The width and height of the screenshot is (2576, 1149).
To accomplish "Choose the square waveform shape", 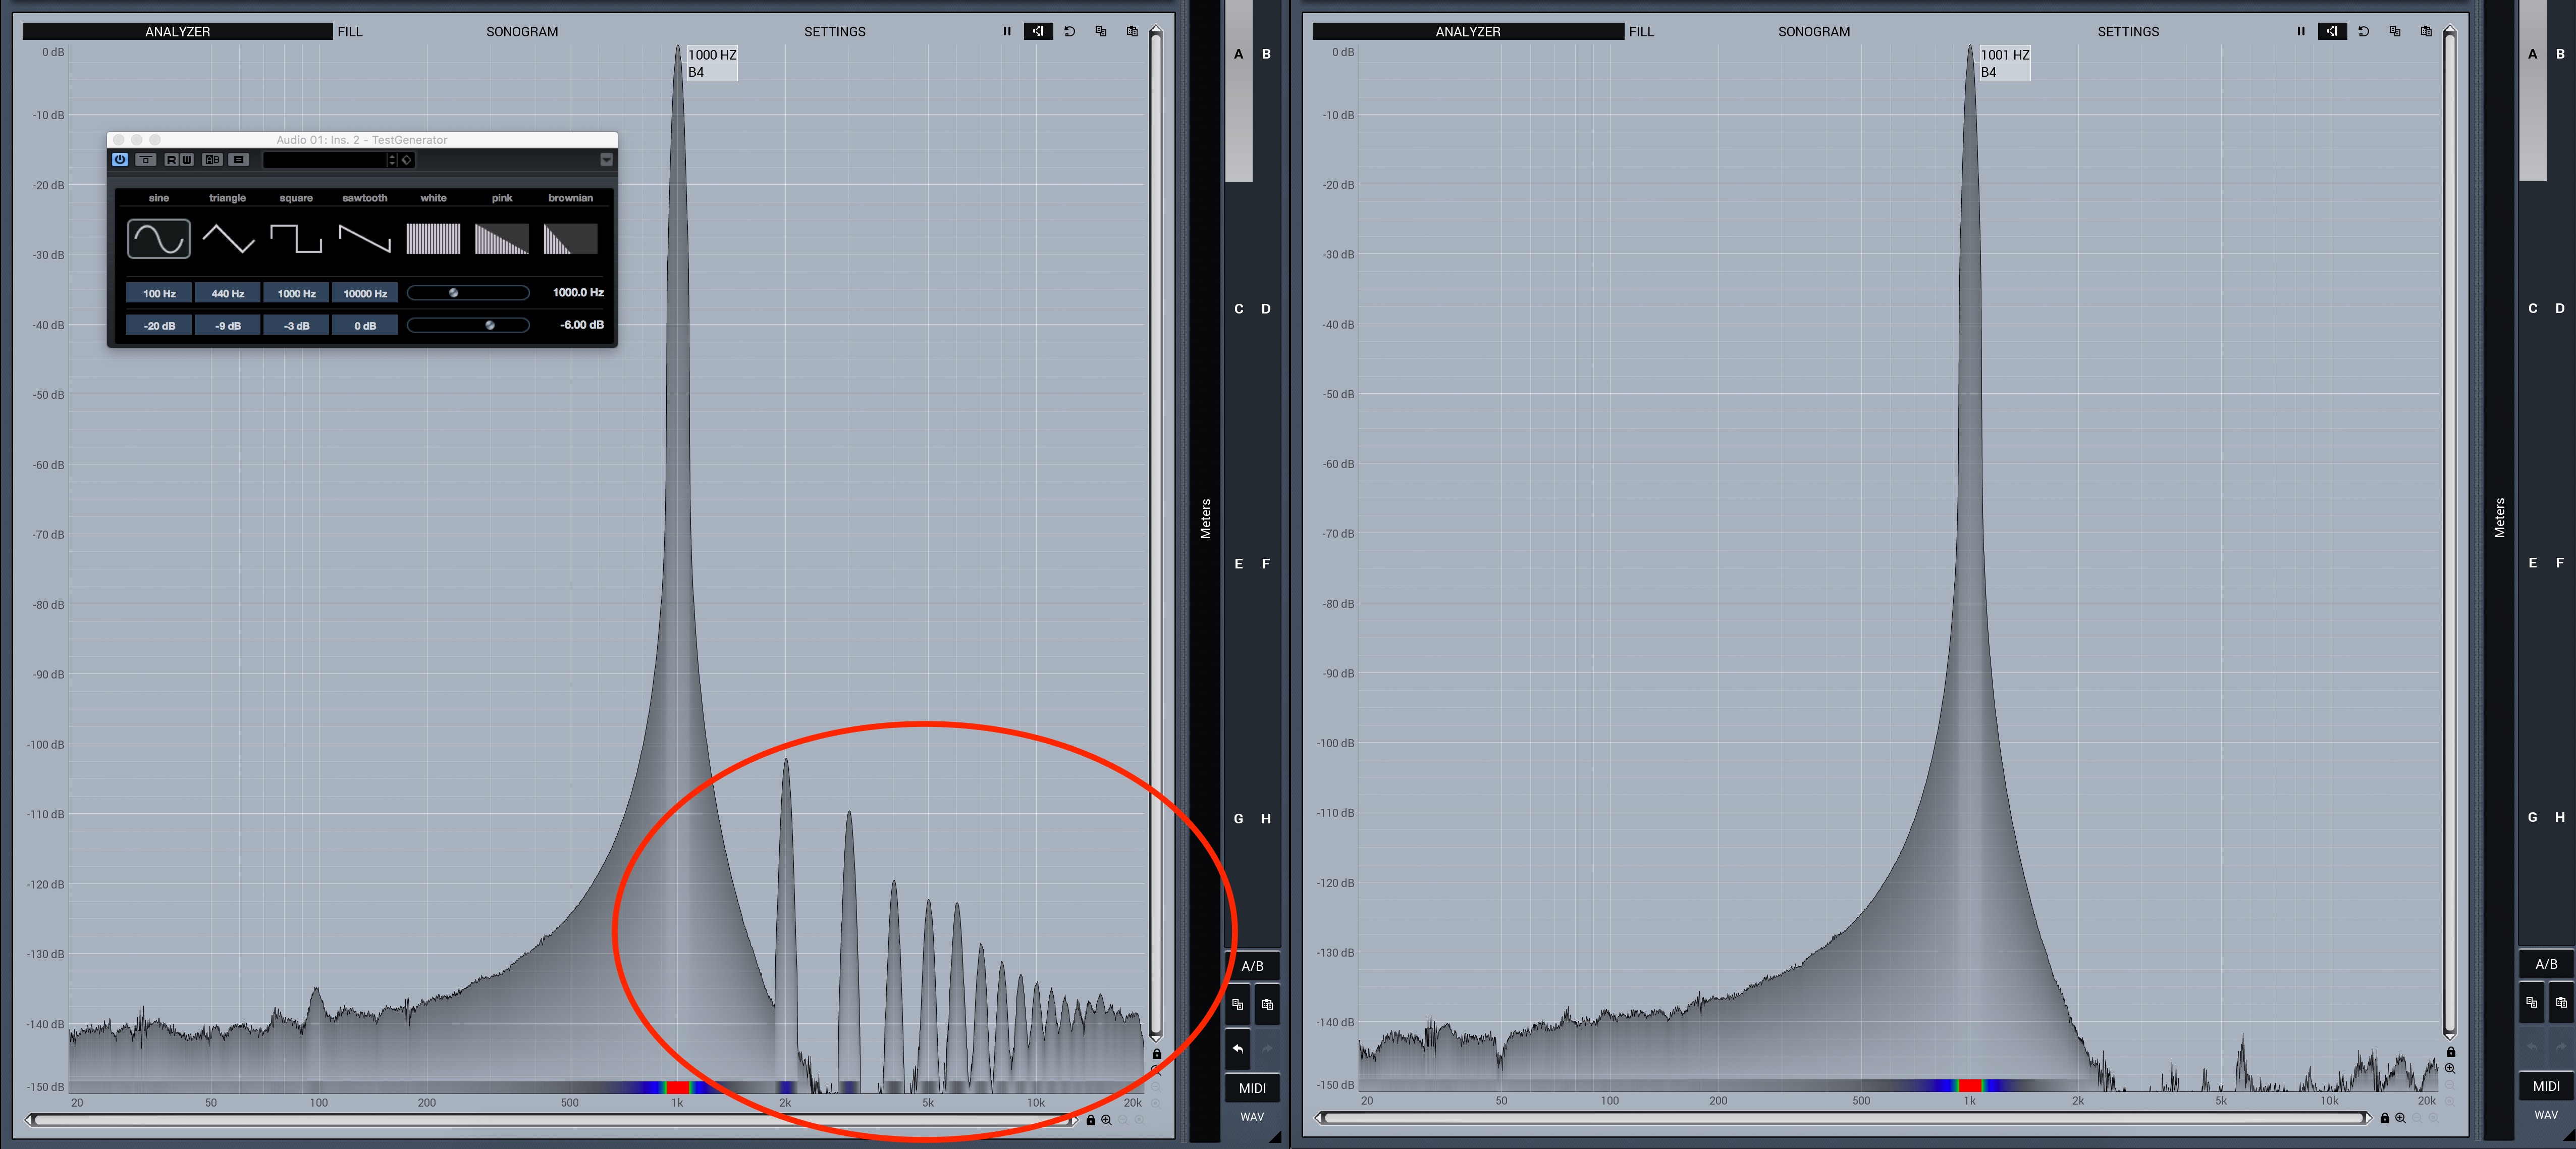I will point(296,239).
